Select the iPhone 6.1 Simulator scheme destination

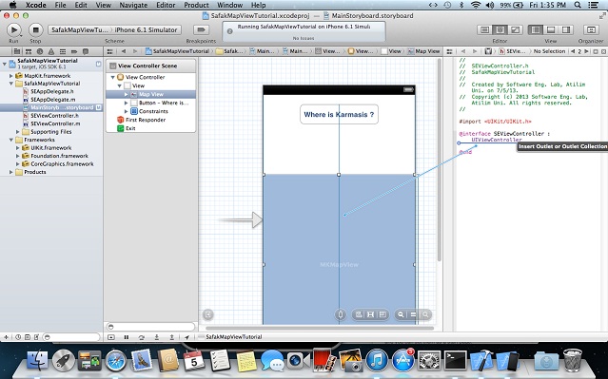click(146, 29)
